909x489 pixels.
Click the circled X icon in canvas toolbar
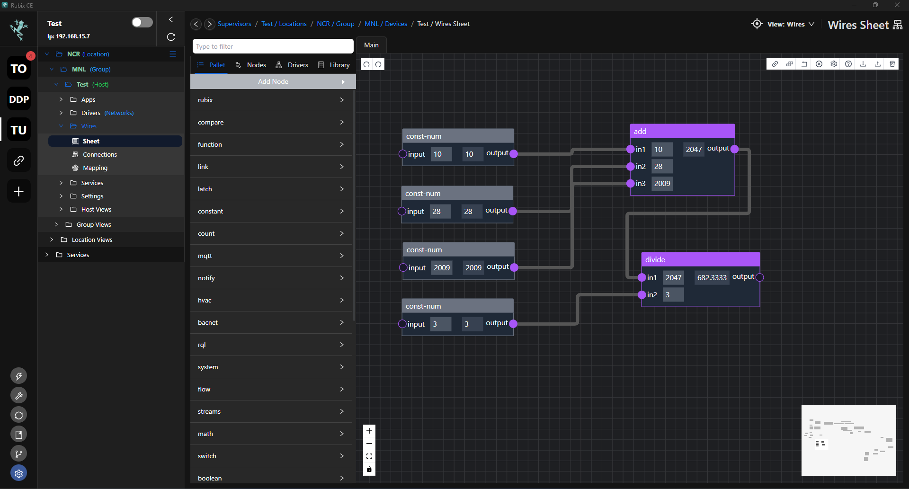[819, 64]
